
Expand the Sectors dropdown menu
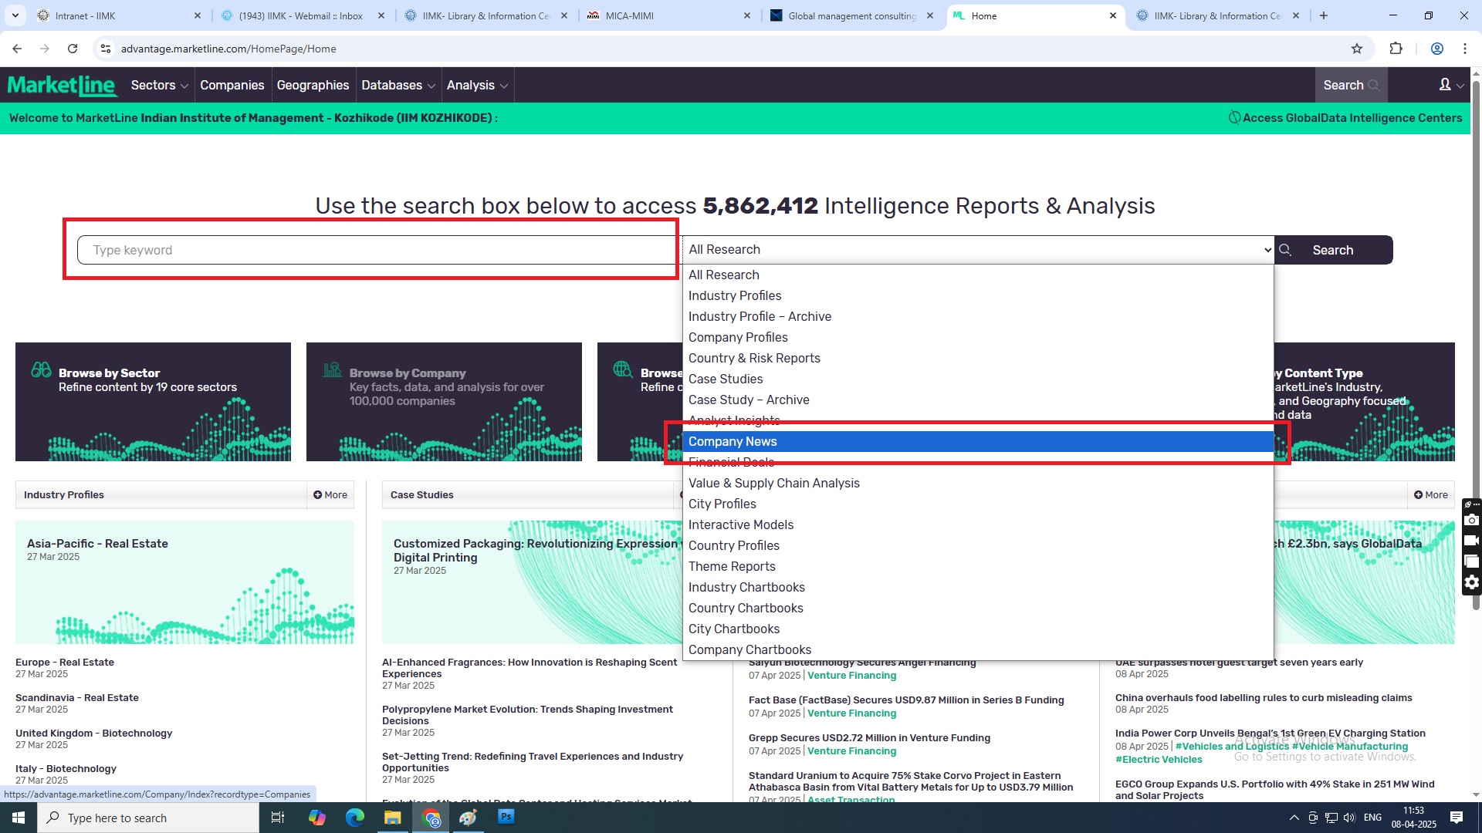click(x=159, y=85)
